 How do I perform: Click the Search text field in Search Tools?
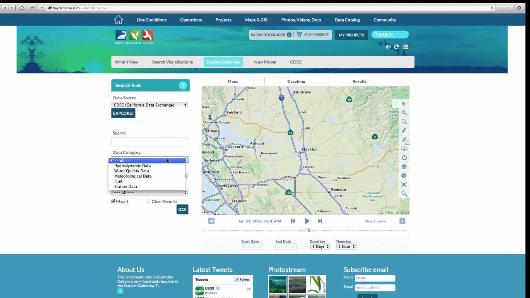[150, 142]
